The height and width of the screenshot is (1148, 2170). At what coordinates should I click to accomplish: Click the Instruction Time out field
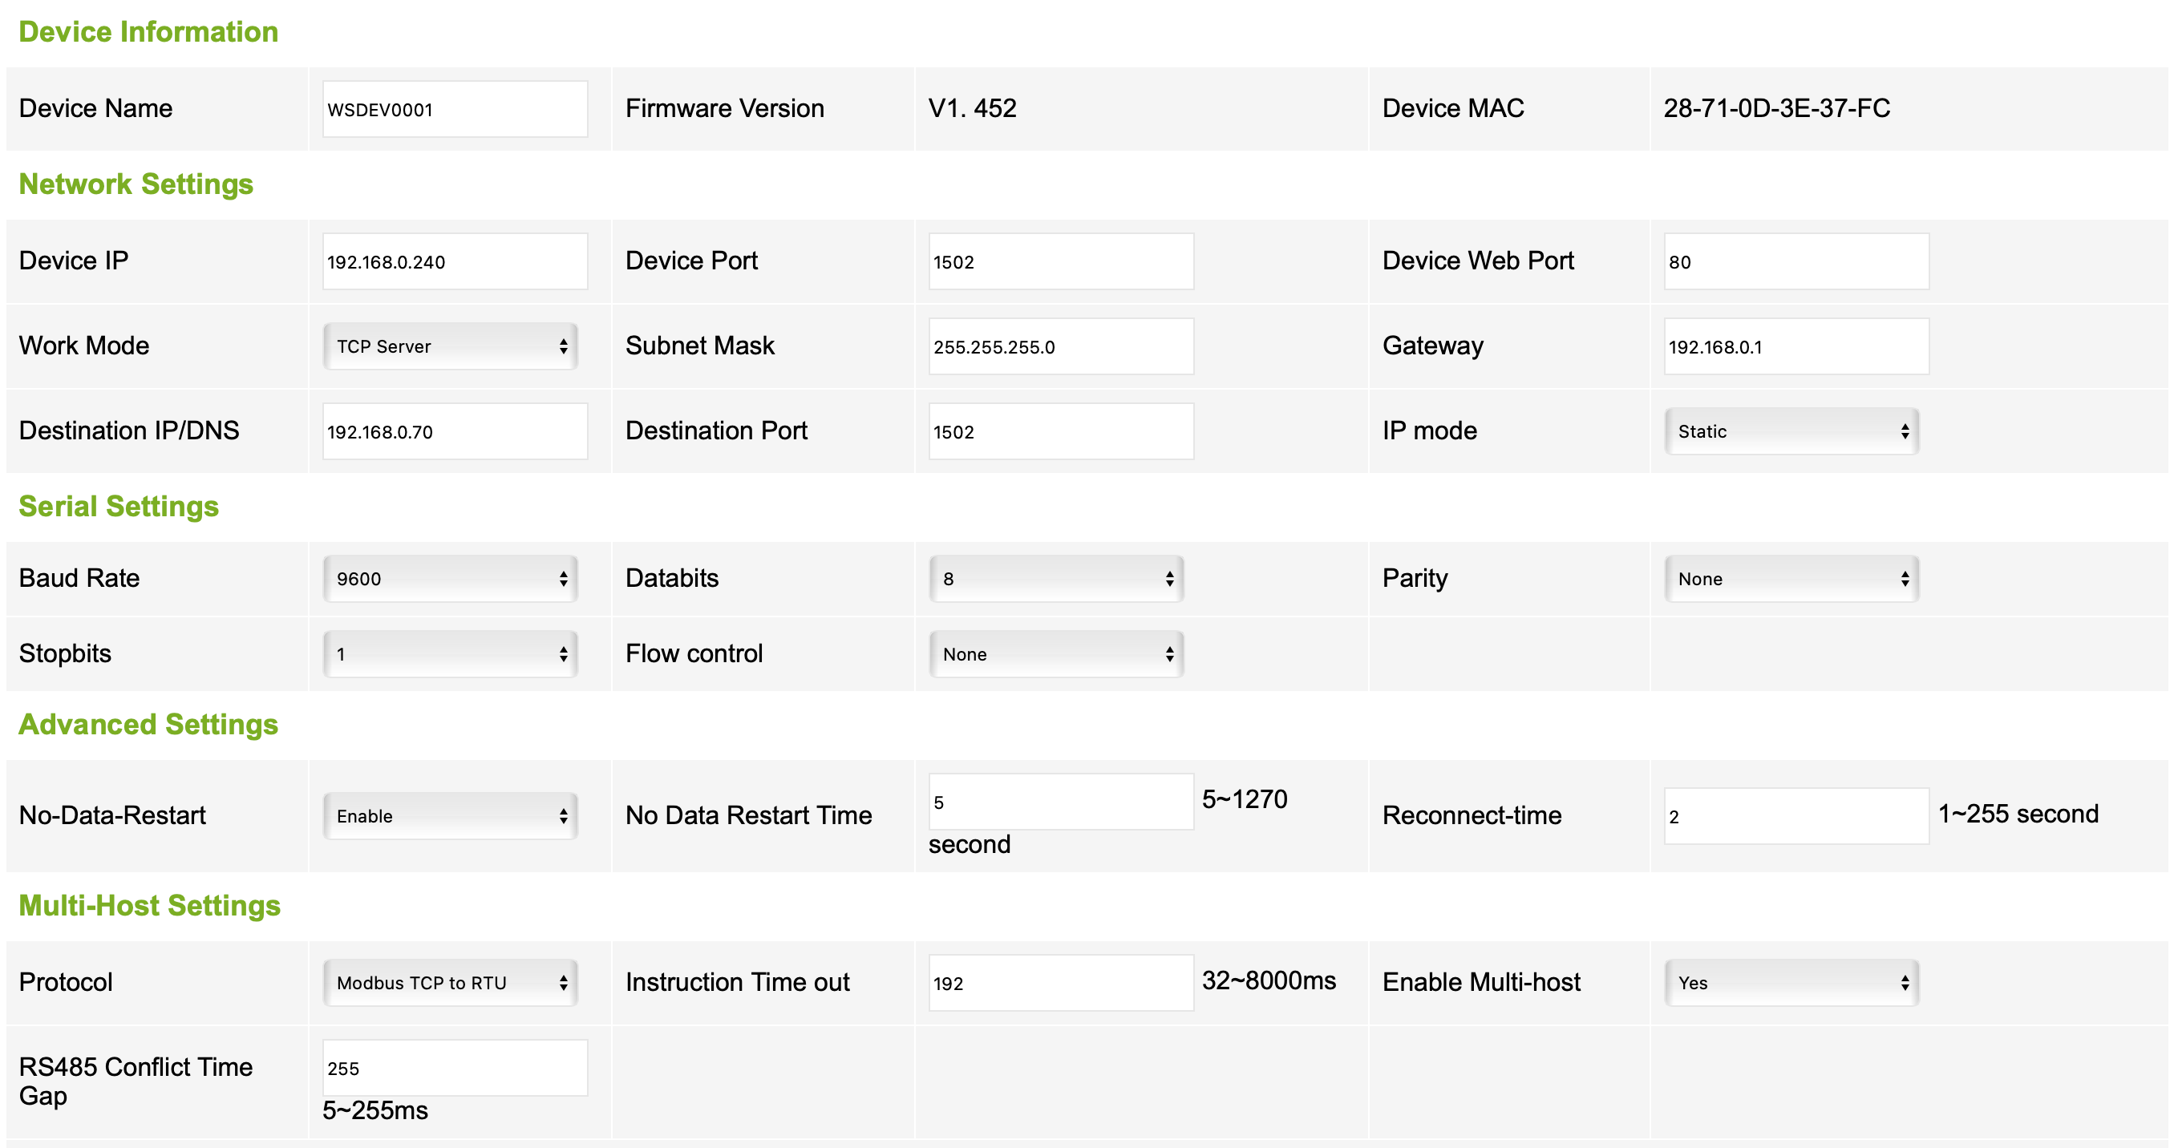point(1061,982)
